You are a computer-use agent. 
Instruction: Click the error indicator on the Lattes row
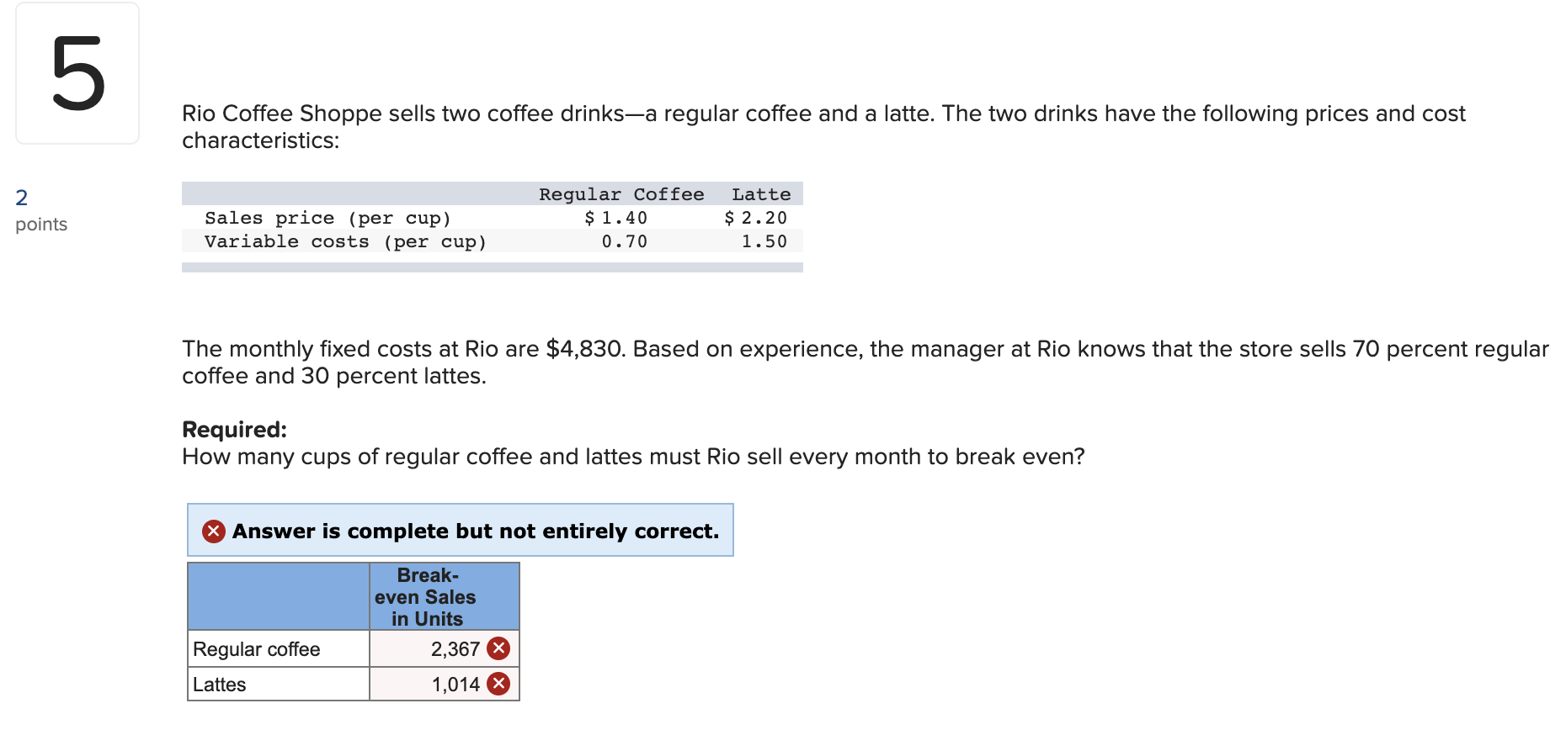coord(500,684)
